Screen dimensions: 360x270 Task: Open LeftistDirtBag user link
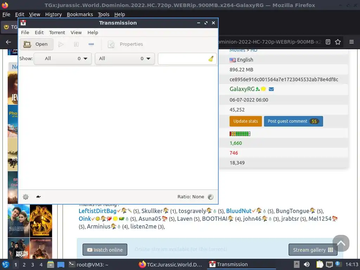point(98,211)
